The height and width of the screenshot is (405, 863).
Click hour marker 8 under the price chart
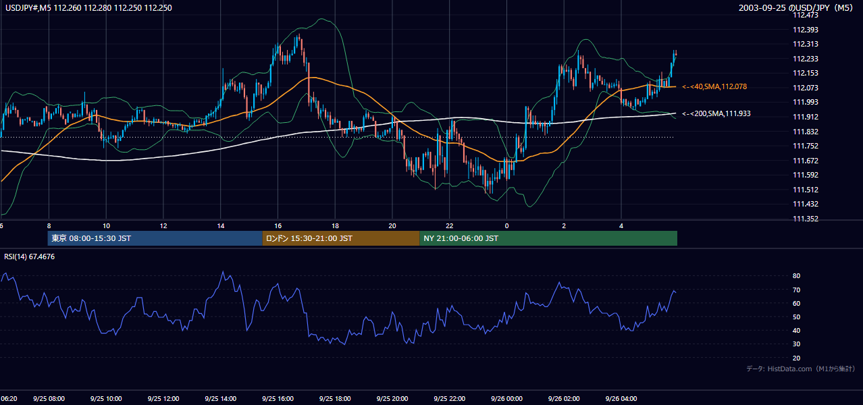point(49,225)
